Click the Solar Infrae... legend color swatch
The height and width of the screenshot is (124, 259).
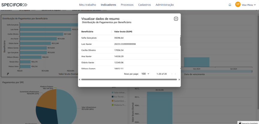coord(113,93)
